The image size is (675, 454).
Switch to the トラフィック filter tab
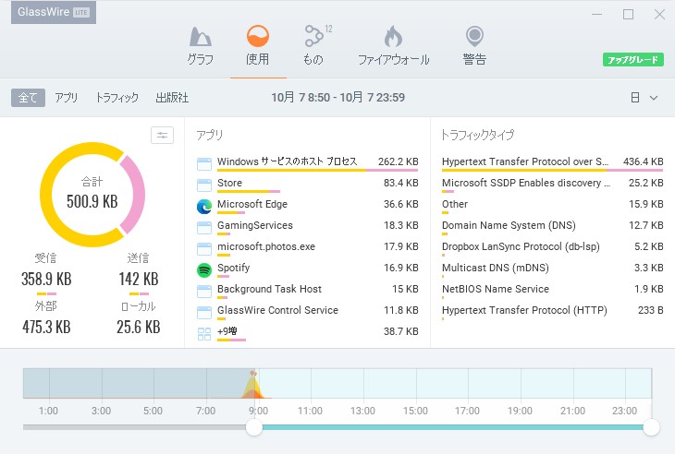pyautogui.click(x=117, y=98)
